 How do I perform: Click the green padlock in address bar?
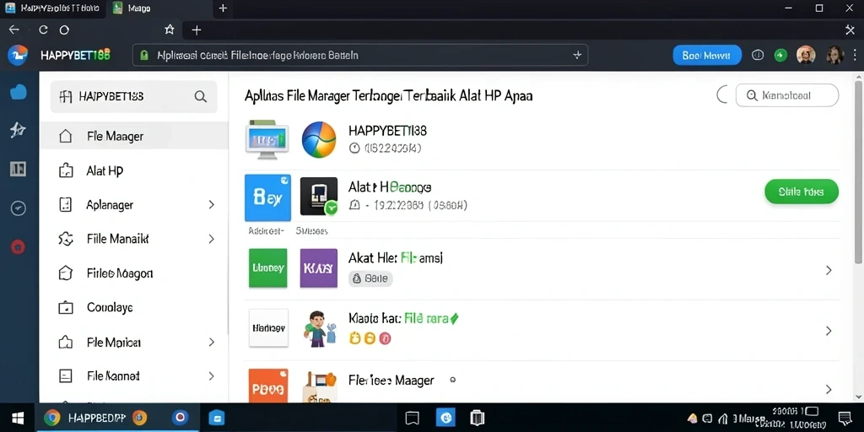pos(144,55)
